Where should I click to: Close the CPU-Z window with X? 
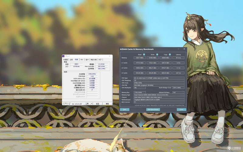[x=110, y=56]
